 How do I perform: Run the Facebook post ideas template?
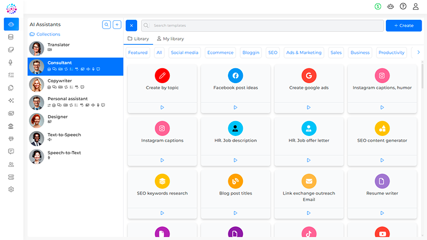[235, 108]
